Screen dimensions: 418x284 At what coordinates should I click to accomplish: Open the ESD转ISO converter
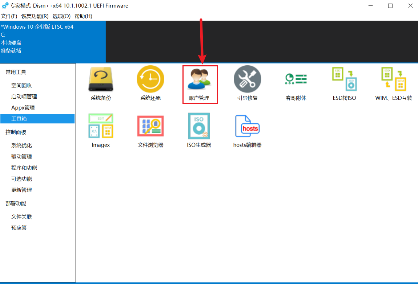(x=345, y=83)
